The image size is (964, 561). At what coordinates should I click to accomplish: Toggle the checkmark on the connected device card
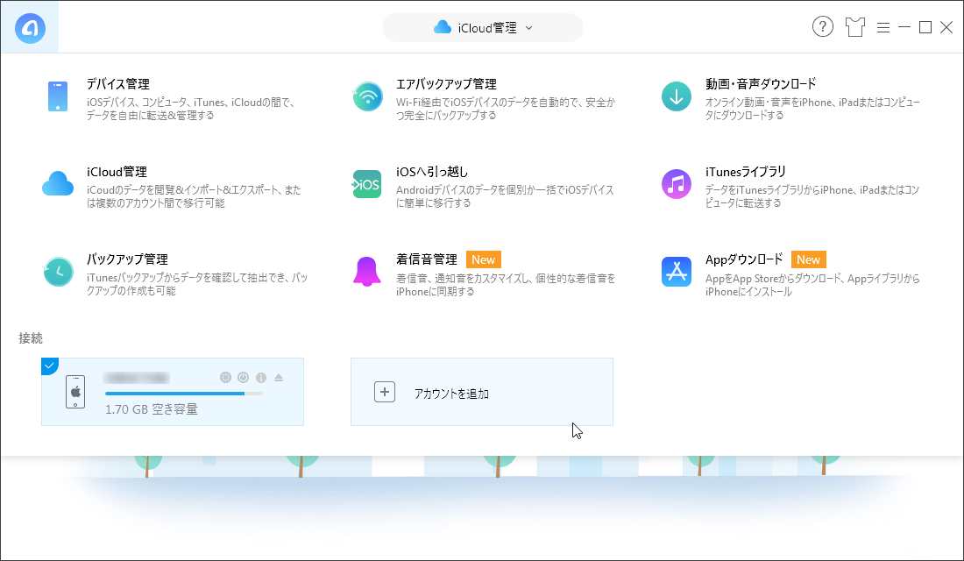pos(49,366)
